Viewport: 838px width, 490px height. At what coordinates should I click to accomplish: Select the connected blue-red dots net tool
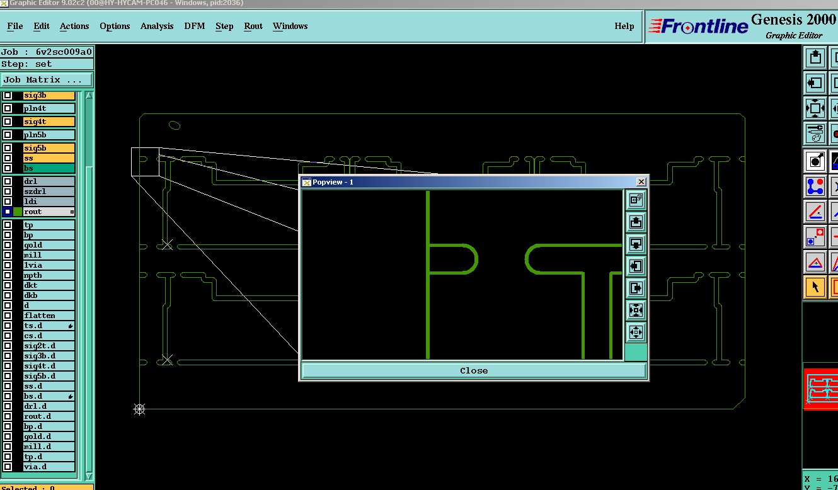click(815, 186)
